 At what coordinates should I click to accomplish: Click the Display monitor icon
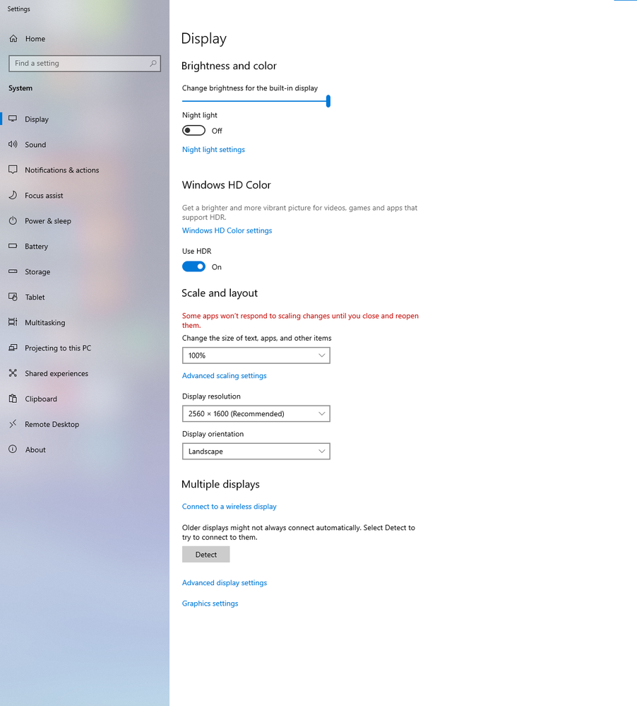tap(13, 119)
